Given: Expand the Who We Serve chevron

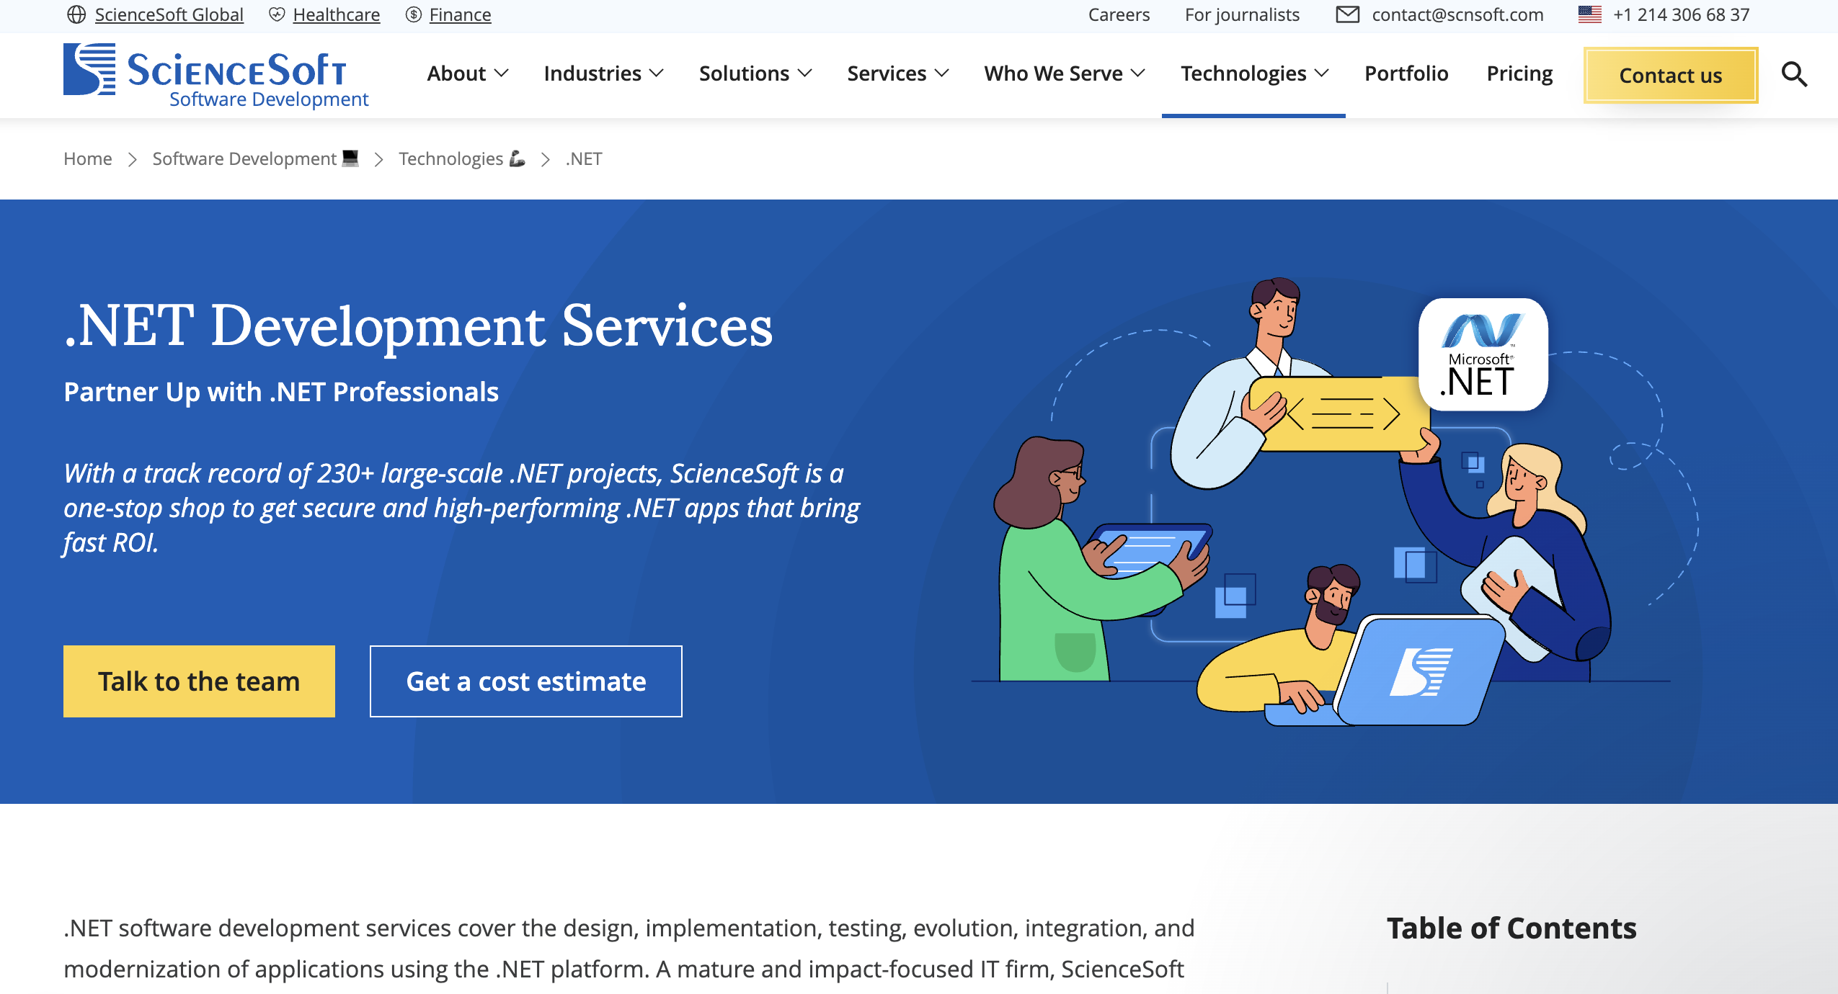Looking at the screenshot, I should click(x=1138, y=73).
